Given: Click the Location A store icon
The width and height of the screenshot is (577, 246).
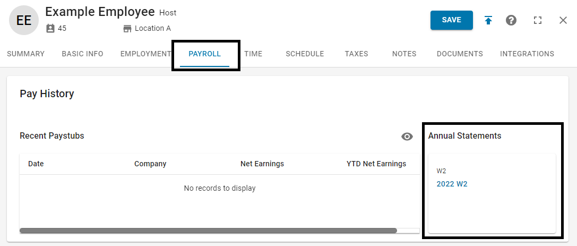Looking at the screenshot, I should (127, 28).
